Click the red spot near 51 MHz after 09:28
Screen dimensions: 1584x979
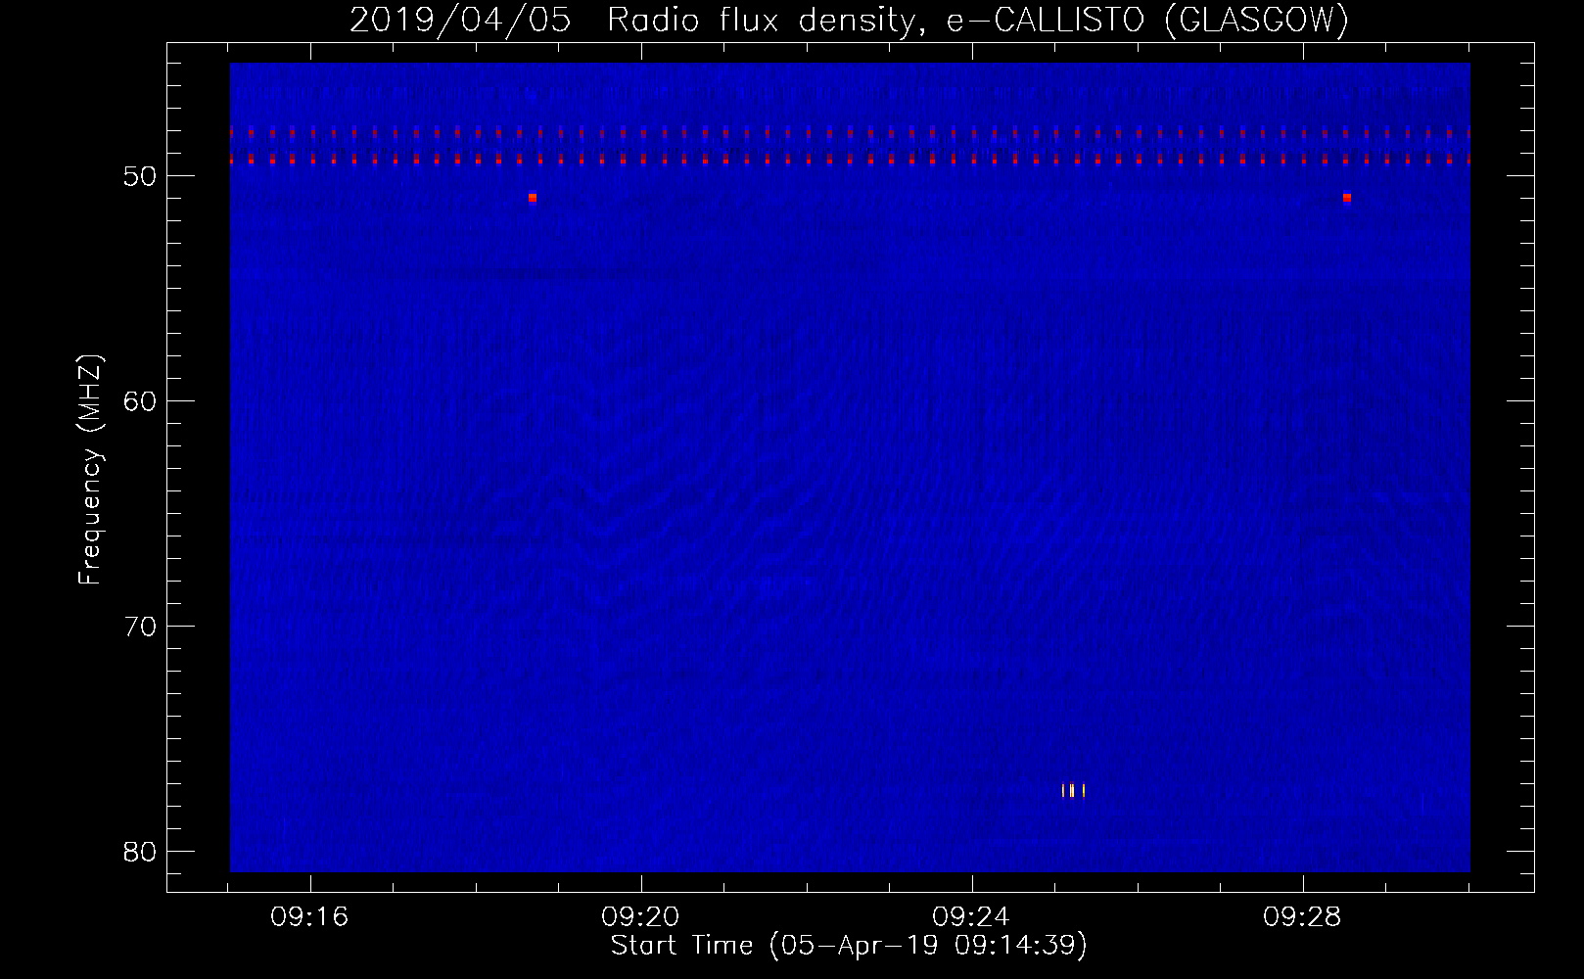pos(1347,198)
